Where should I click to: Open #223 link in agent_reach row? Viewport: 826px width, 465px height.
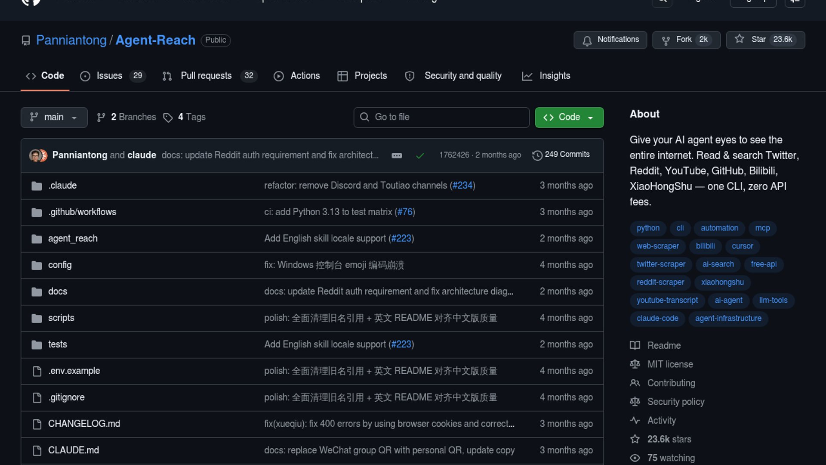[x=401, y=239]
